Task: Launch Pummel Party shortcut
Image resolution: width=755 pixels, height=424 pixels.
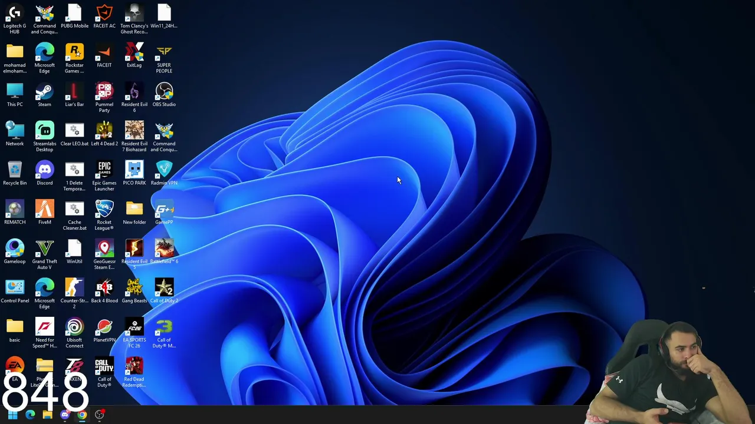Action: coord(104,97)
